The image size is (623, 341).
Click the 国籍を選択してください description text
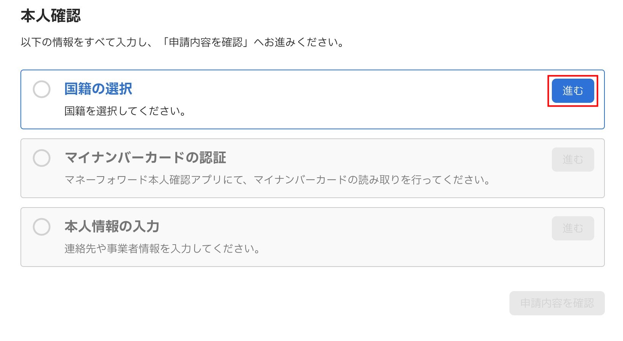pyautogui.click(x=125, y=111)
